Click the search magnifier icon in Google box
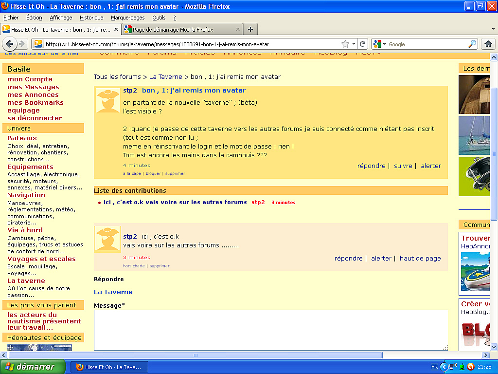This screenshot has width=498, height=374. tap(472, 44)
